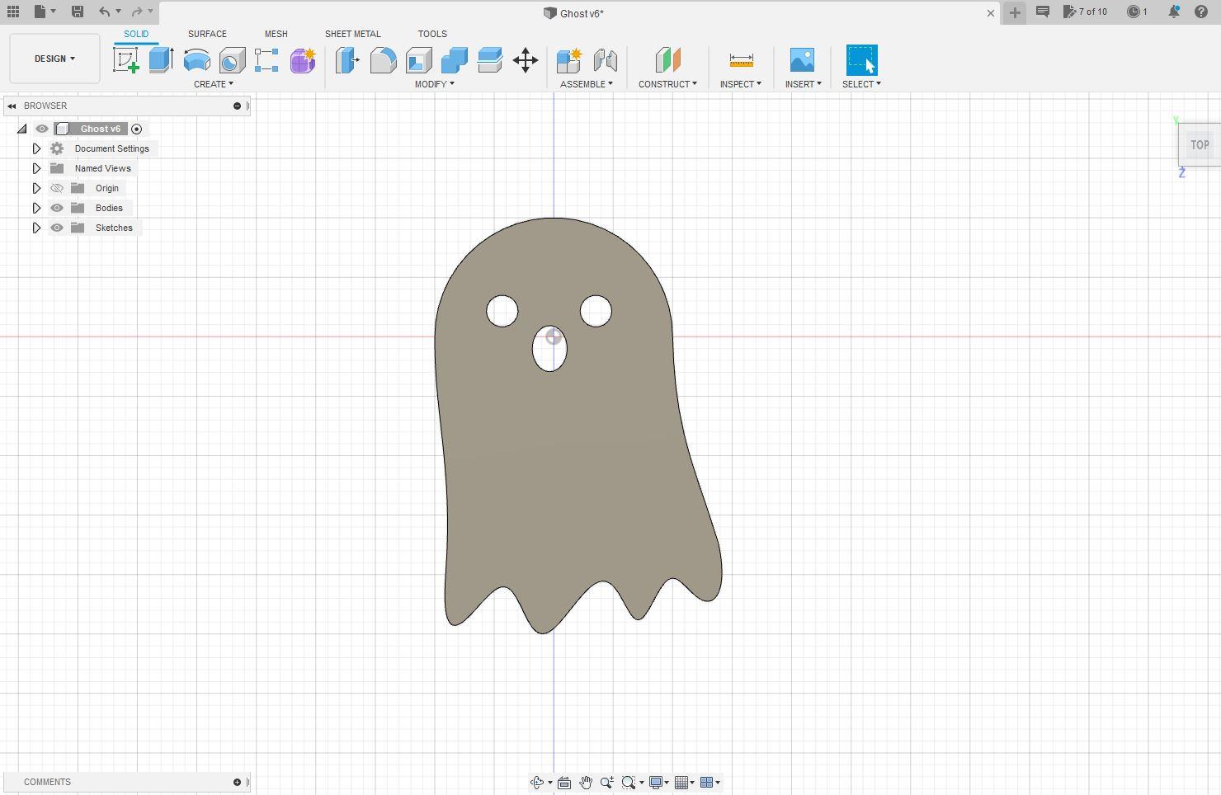Open the grid and snaps display settings
1221x795 pixels.
point(683,782)
